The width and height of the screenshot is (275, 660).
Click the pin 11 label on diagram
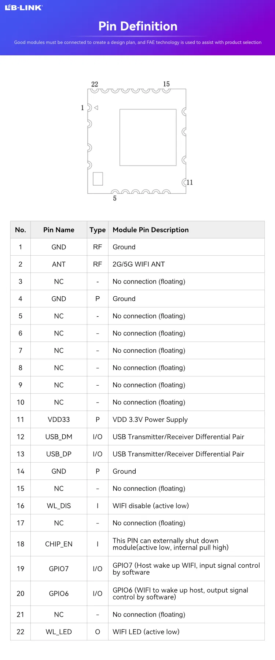coord(190,182)
